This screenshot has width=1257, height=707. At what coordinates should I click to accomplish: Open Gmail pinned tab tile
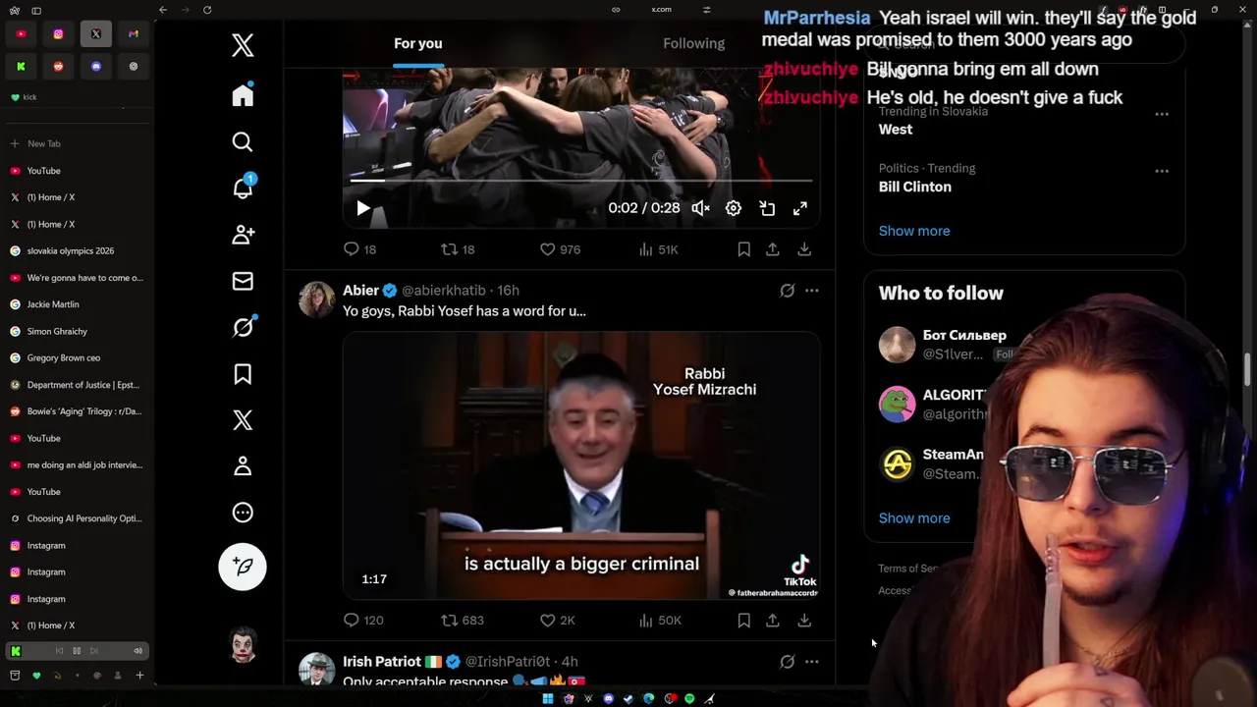pos(134,34)
